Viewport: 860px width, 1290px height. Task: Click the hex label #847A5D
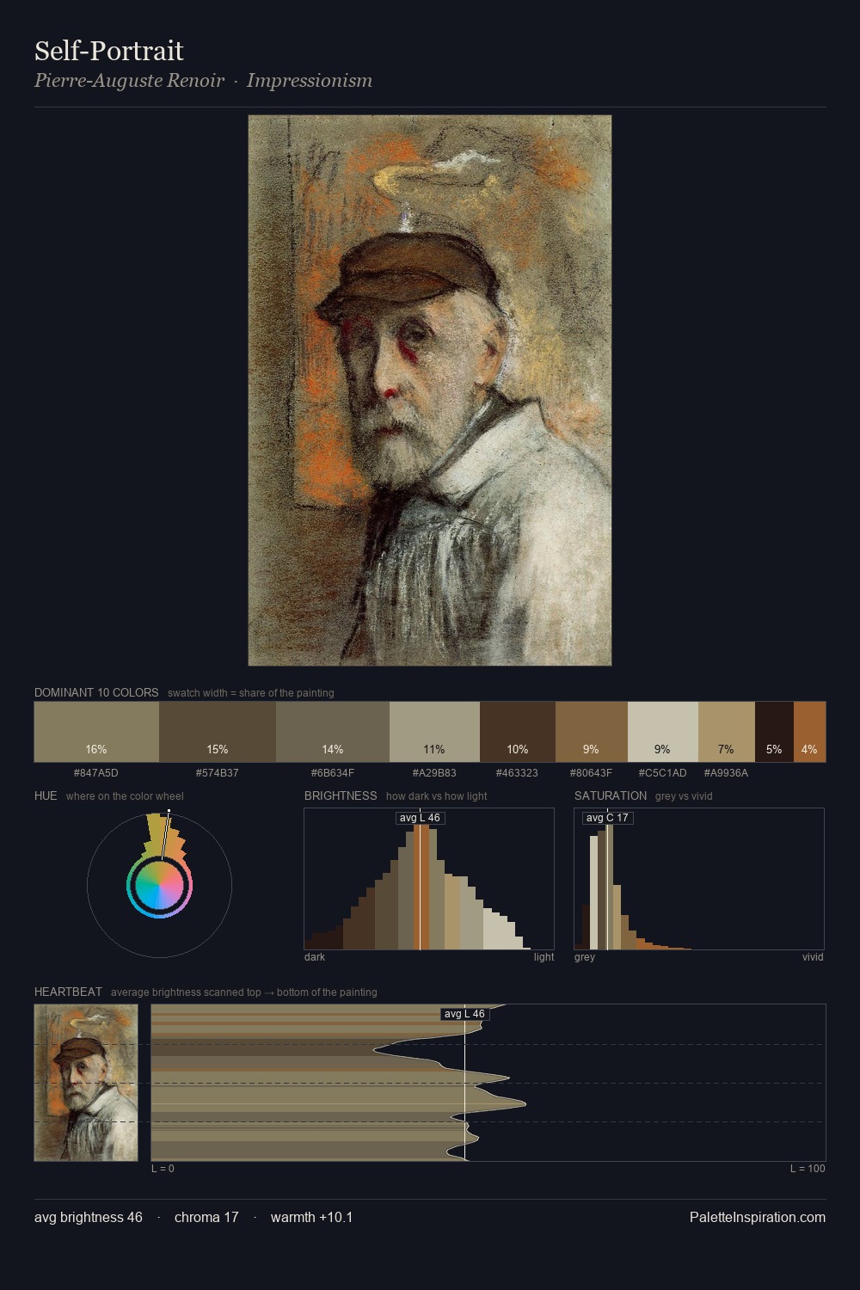pos(96,773)
